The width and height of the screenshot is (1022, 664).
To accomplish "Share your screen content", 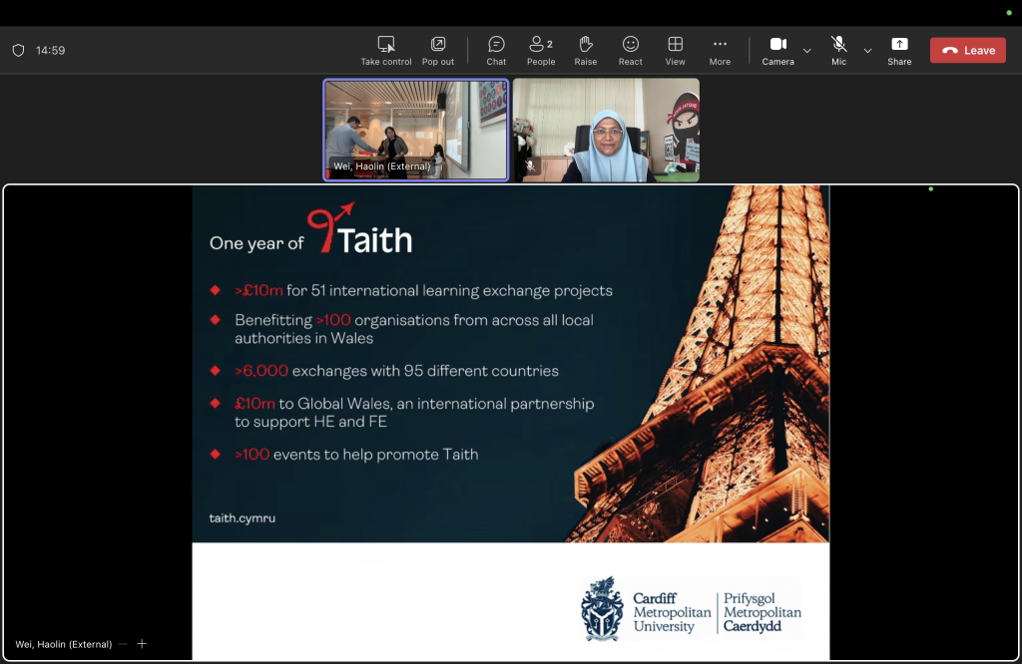I will pyautogui.click(x=899, y=51).
